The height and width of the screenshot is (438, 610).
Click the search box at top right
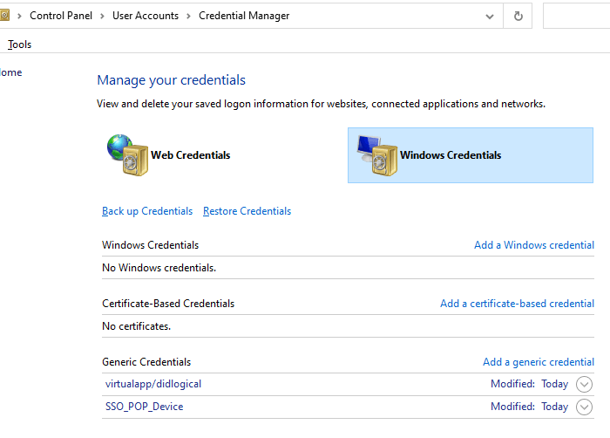[576, 16]
